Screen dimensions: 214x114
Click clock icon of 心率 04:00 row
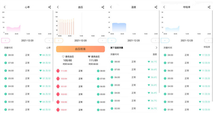point(6,86)
